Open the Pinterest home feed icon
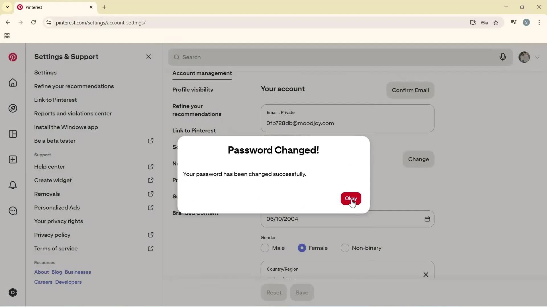 pos(13,83)
